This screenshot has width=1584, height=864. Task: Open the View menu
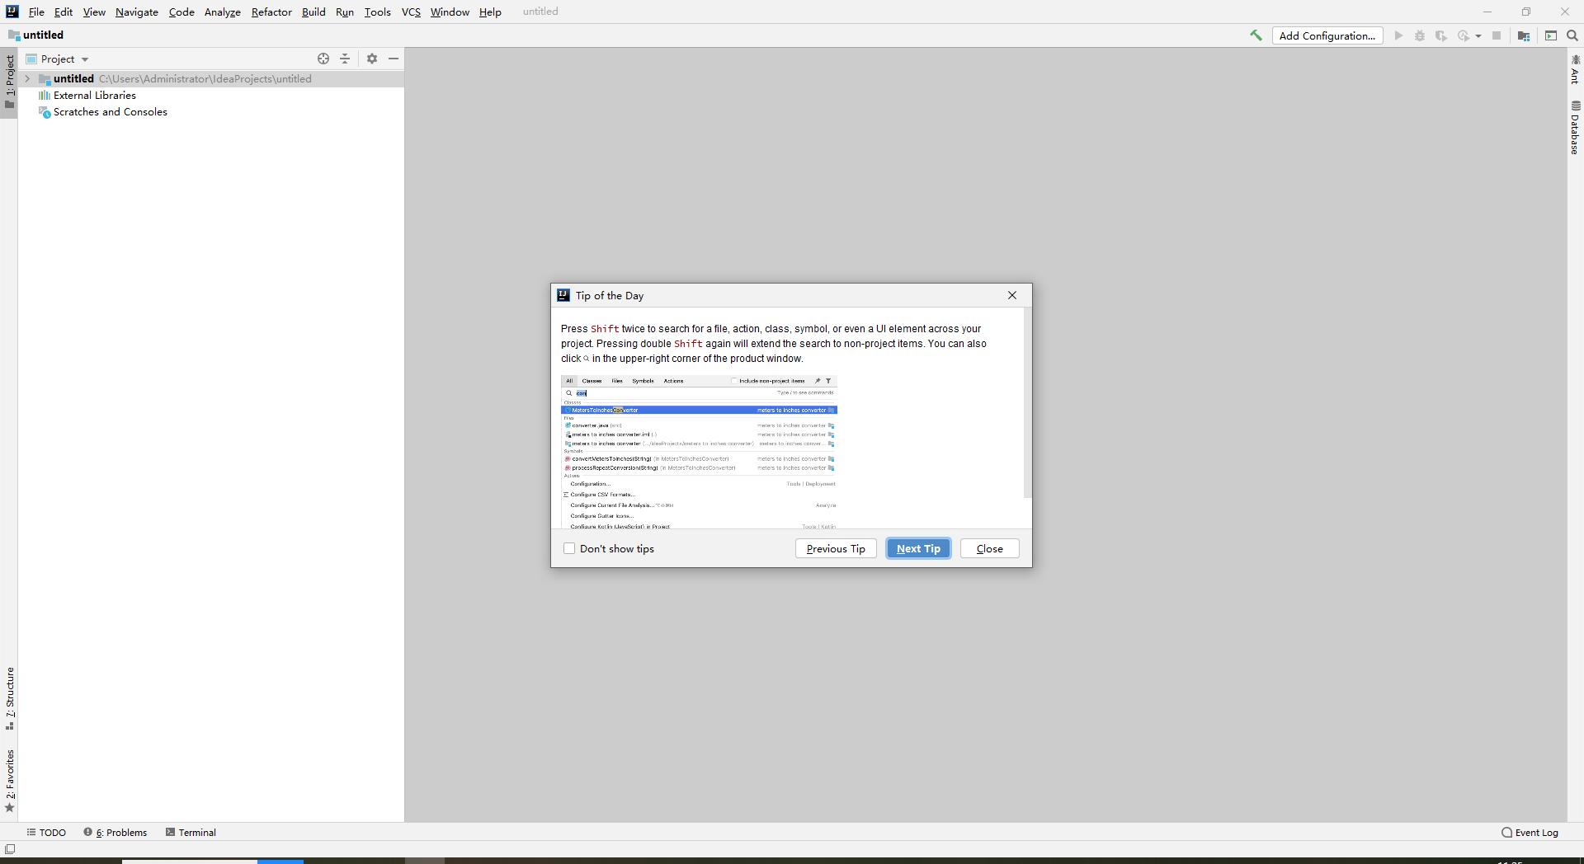pos(94,12)
